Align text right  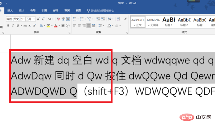84,25
